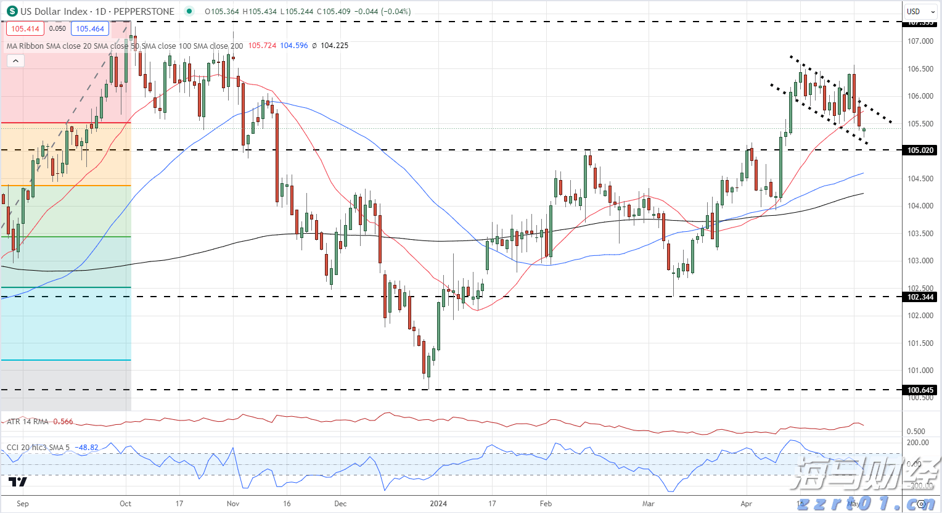This screenshot has height=513, width=942.
Task: Click the 200.00 CCI scale label
Action: 919,443
